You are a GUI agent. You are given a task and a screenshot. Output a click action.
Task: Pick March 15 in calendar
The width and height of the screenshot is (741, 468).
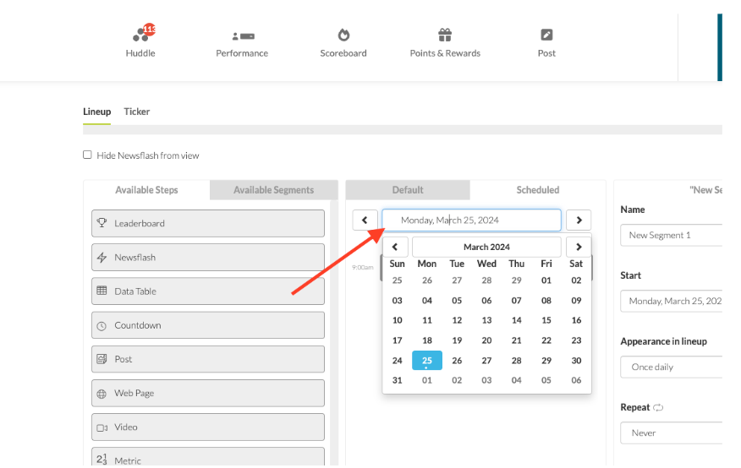546,320
